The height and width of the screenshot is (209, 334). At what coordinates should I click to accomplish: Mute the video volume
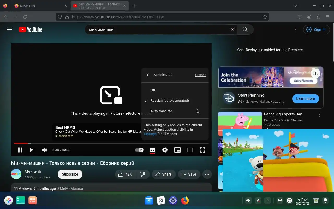45,150
